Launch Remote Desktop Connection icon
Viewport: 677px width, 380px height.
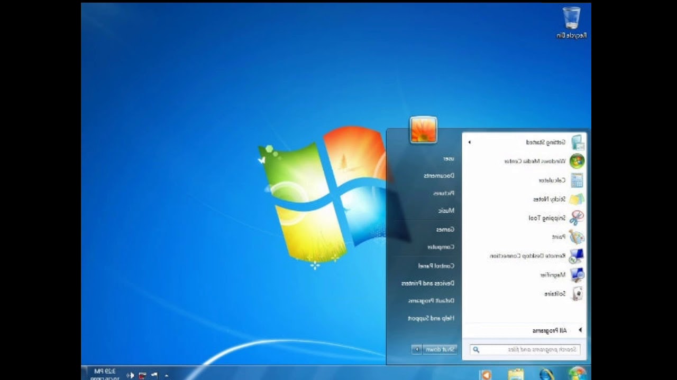(577, 256)
